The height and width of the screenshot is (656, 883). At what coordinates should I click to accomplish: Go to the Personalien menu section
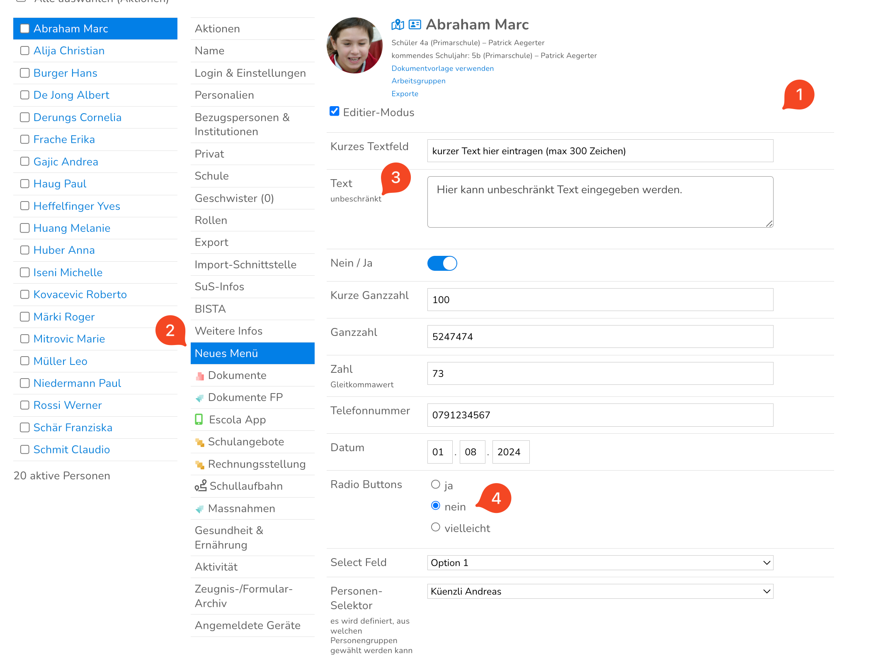[224, 95]
